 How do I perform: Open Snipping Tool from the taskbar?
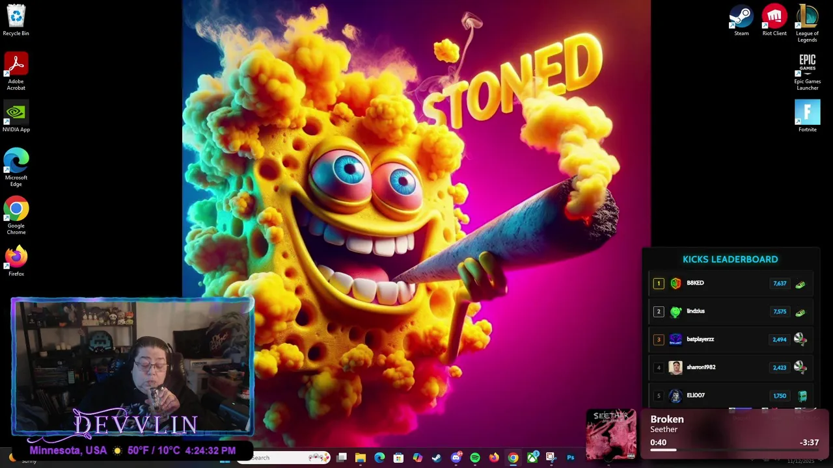pyautogui.click(x=551, y=458)
